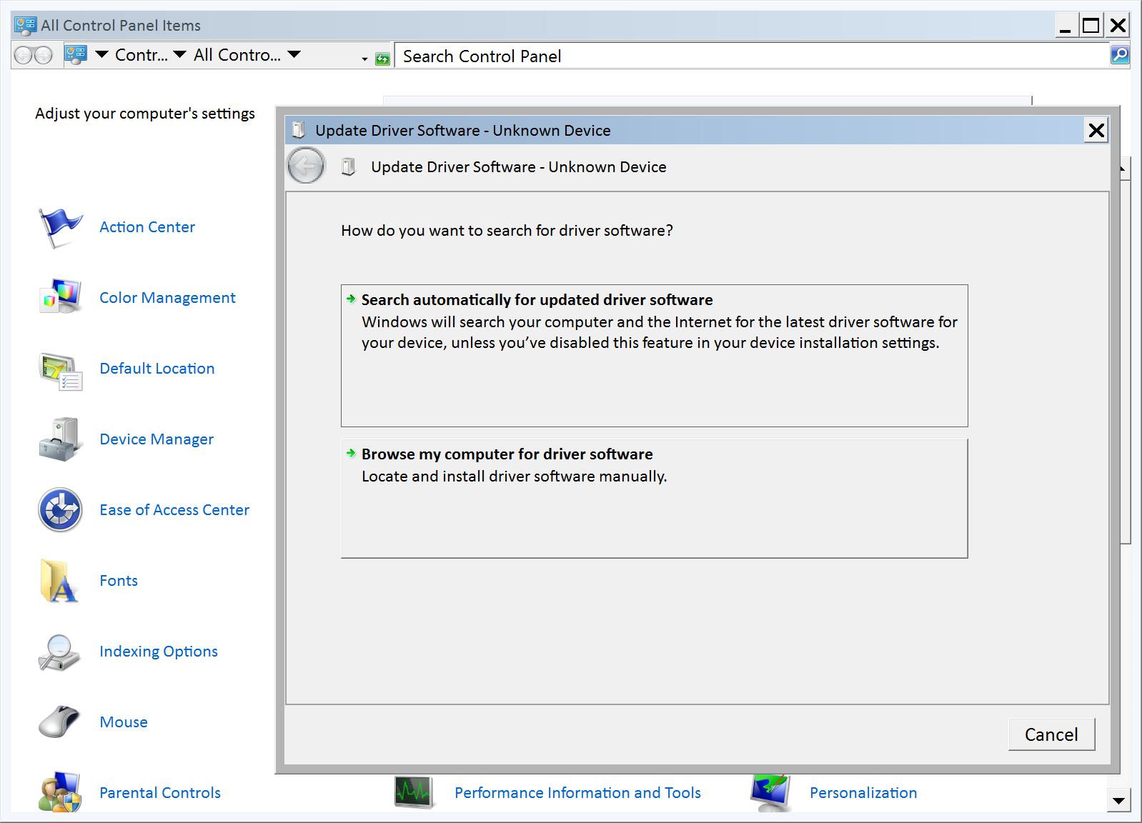Expand the dropdown arrow after All Control Panel Items breadcrumb

point(294,54)
